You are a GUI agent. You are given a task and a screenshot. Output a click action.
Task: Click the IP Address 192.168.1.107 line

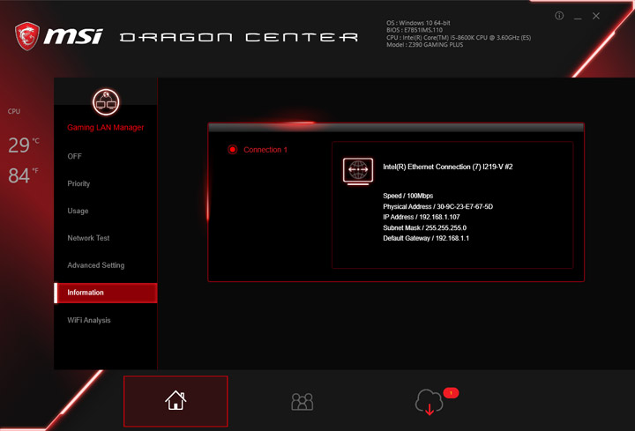point(422,218)
